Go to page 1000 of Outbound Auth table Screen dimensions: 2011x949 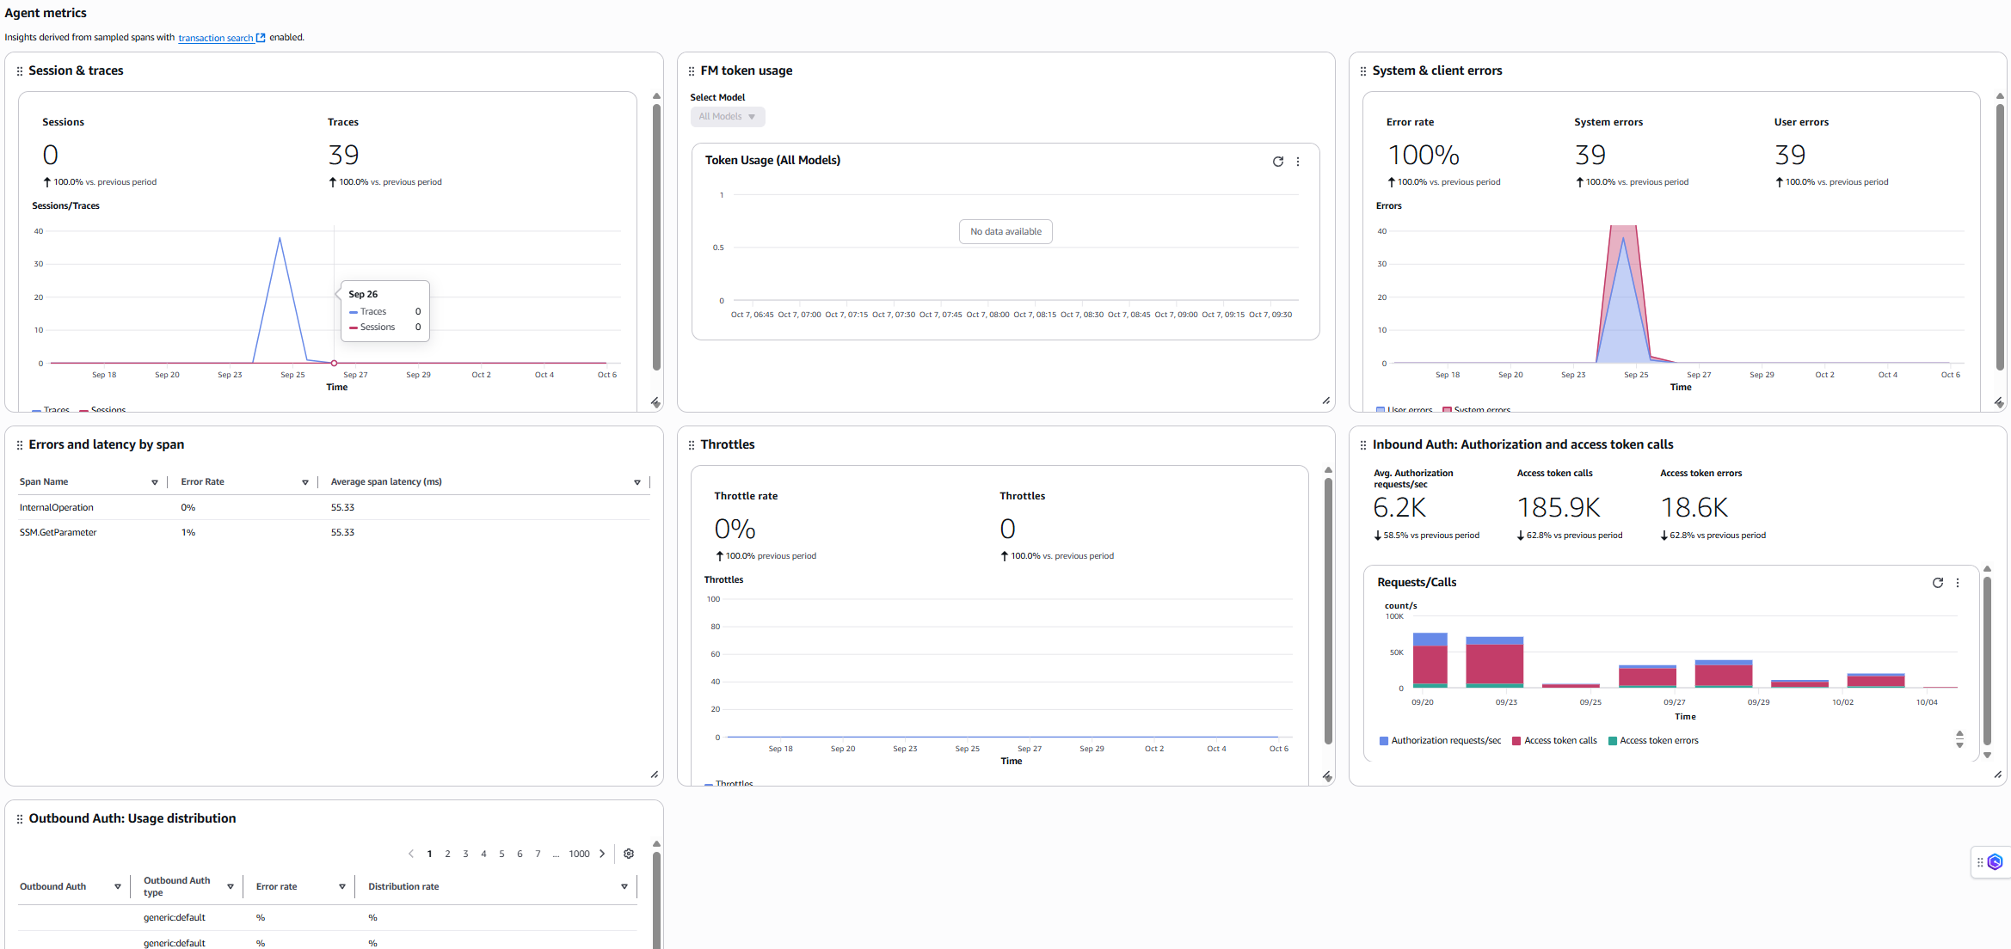click(x=579, y=854)
